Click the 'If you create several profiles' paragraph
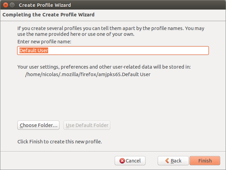The width and height of the screenshot is (226, 170). click(111, 28)
